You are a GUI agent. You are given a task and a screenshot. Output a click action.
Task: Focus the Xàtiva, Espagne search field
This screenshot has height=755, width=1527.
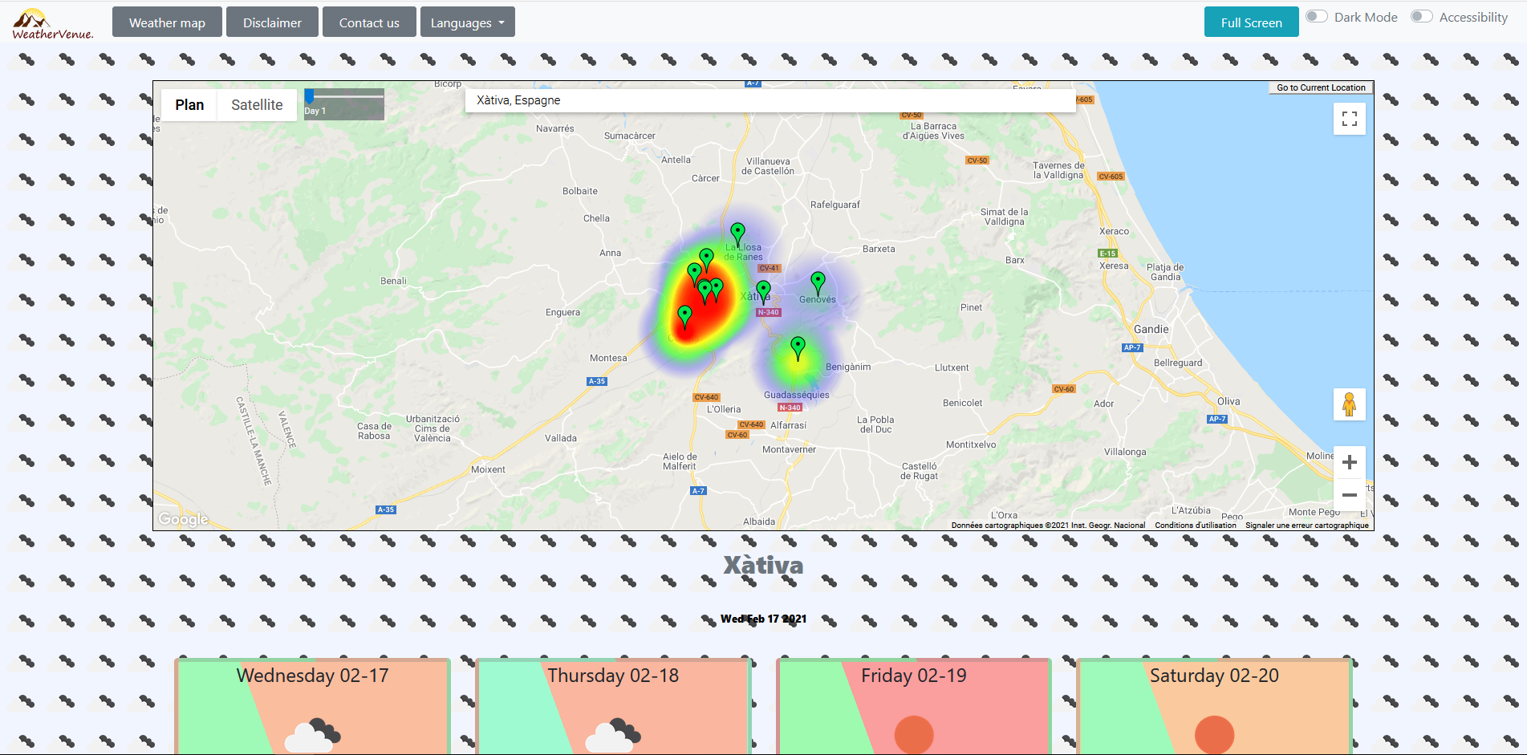coord(770,100)
